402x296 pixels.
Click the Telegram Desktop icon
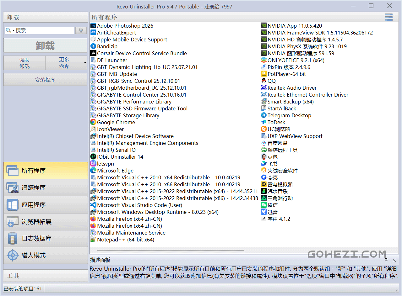click(264, 115)
